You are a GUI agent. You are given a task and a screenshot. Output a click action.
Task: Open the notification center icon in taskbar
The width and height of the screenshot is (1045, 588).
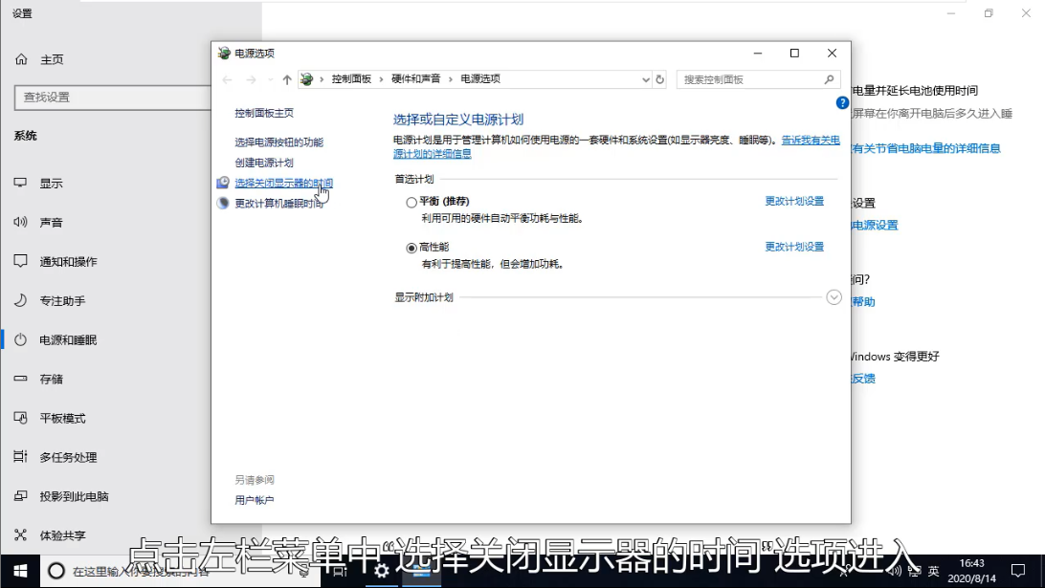pos(1018,571)
